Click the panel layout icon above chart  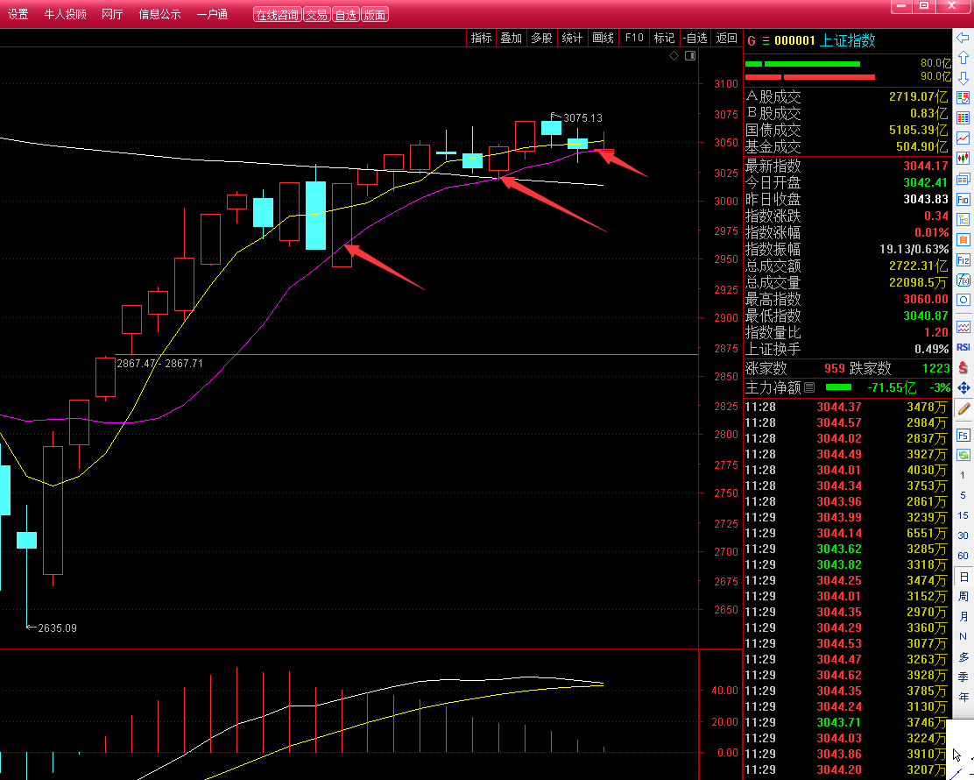(690, 56)
